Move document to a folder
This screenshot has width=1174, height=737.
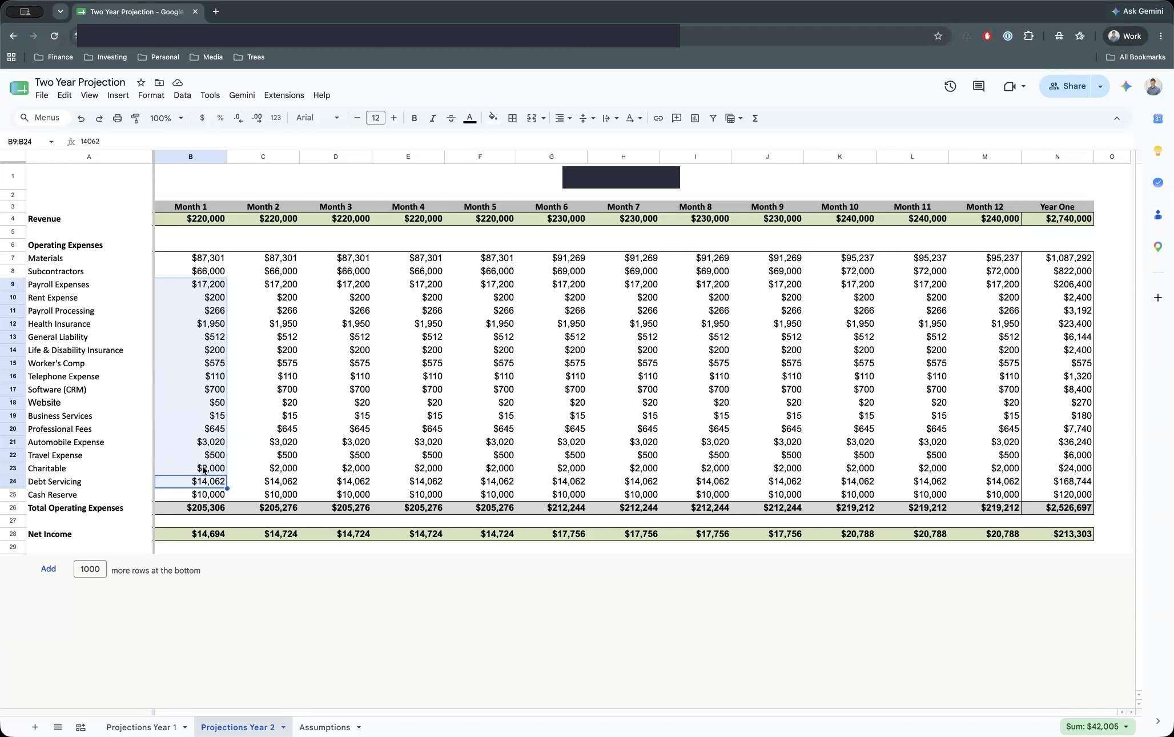[x=159, y=83]
